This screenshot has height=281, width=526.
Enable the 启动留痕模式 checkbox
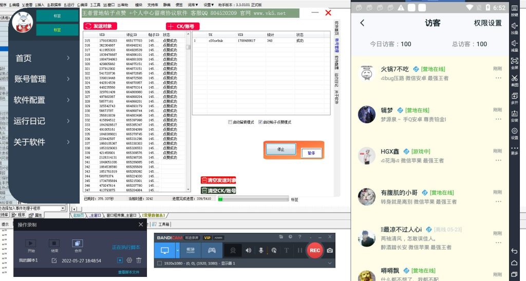[230, 122]
